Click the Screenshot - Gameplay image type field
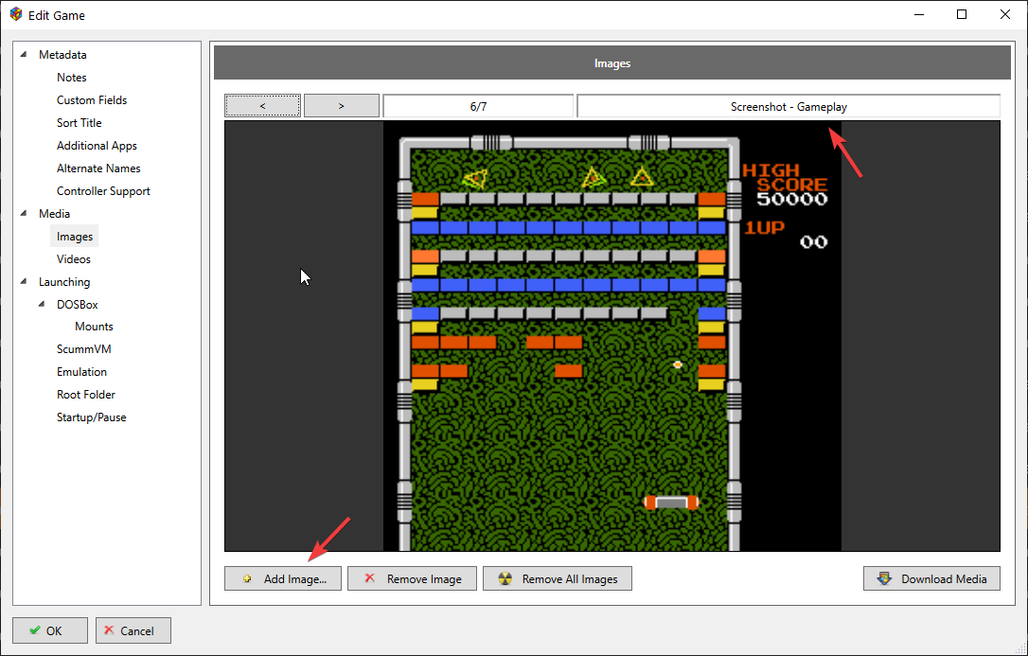Viewport: 1028px width, 656px height. (x=789, y=106)
